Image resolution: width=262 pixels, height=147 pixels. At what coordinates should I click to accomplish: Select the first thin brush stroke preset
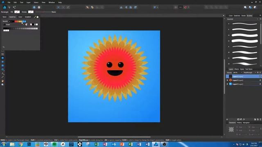coord(245,24)
